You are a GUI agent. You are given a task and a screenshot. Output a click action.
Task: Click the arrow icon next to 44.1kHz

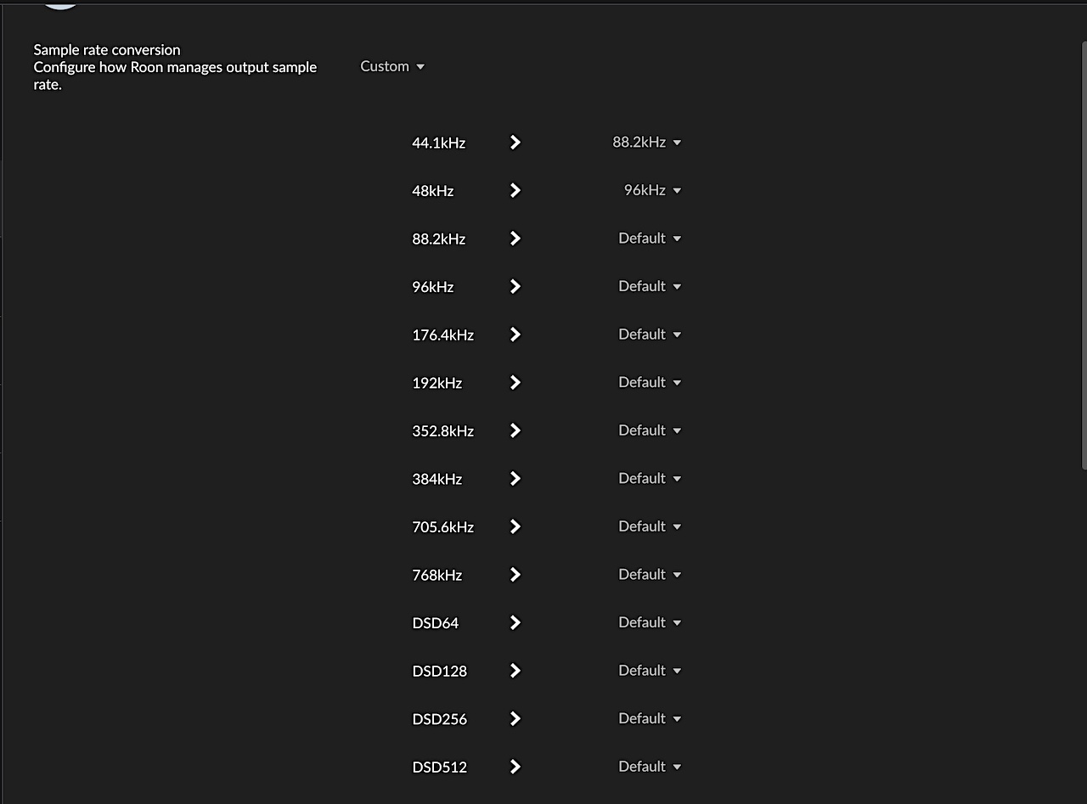tap(515, 143)
